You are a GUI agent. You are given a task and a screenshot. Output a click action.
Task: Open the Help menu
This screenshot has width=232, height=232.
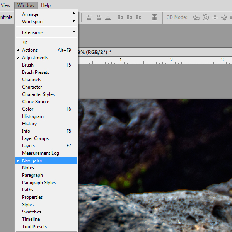click(46, 5)
